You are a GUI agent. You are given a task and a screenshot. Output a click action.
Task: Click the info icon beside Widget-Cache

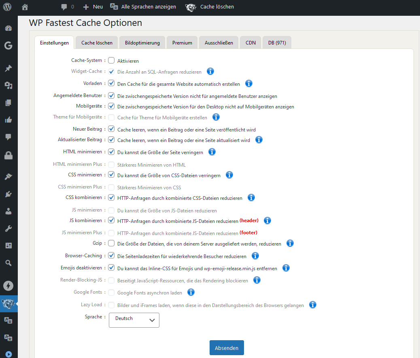point(210,71)
